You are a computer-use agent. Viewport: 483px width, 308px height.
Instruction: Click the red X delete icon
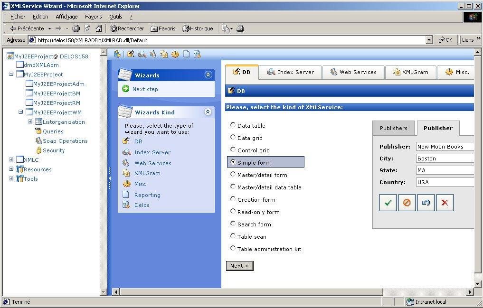point(445,203)
